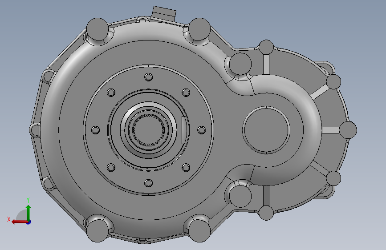The image size is (386, 250).
Task: Pick the rightmost bolt hole on the hub flange
Action: [x=201, y=130]
